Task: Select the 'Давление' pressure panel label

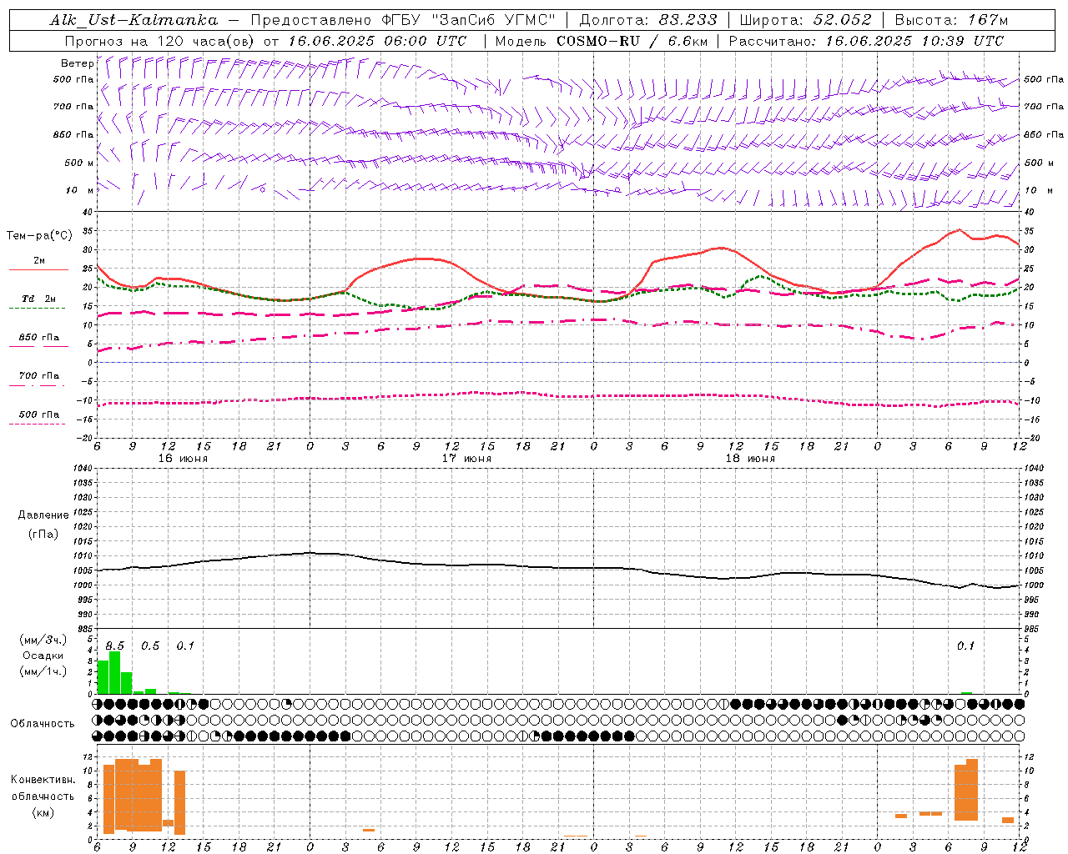Action: pos(43,515)
